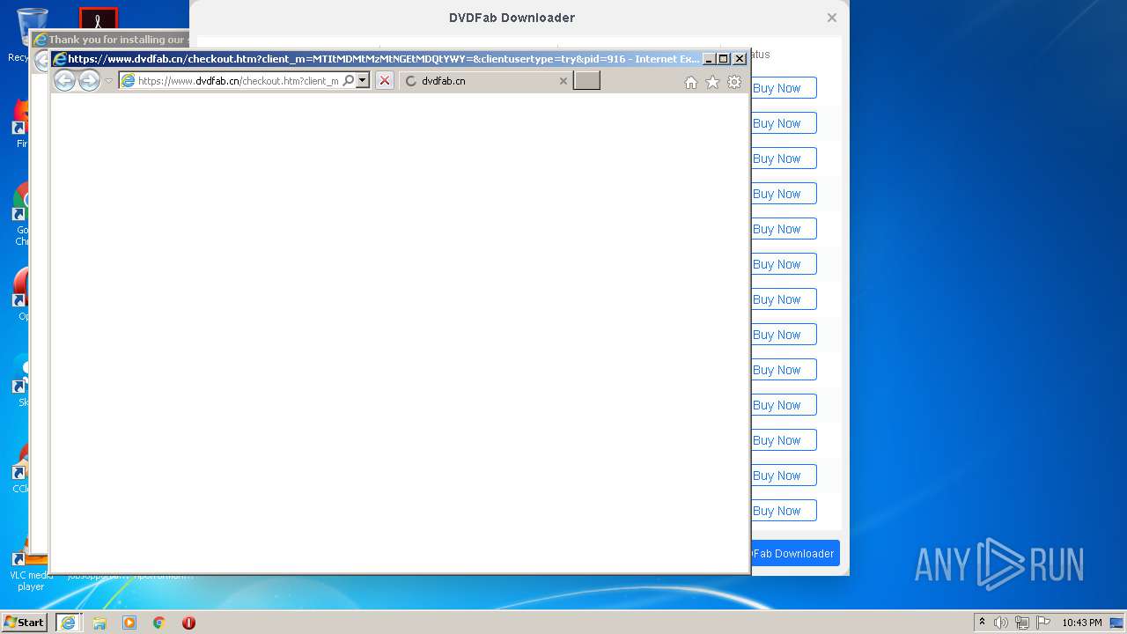The width and height of the screenshot is (1127, 634).
Task: Open the volume control in the tray
Action: point(1001,623)
